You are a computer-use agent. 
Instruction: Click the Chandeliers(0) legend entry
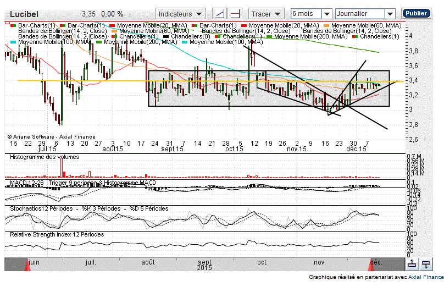tap(190, 36)
